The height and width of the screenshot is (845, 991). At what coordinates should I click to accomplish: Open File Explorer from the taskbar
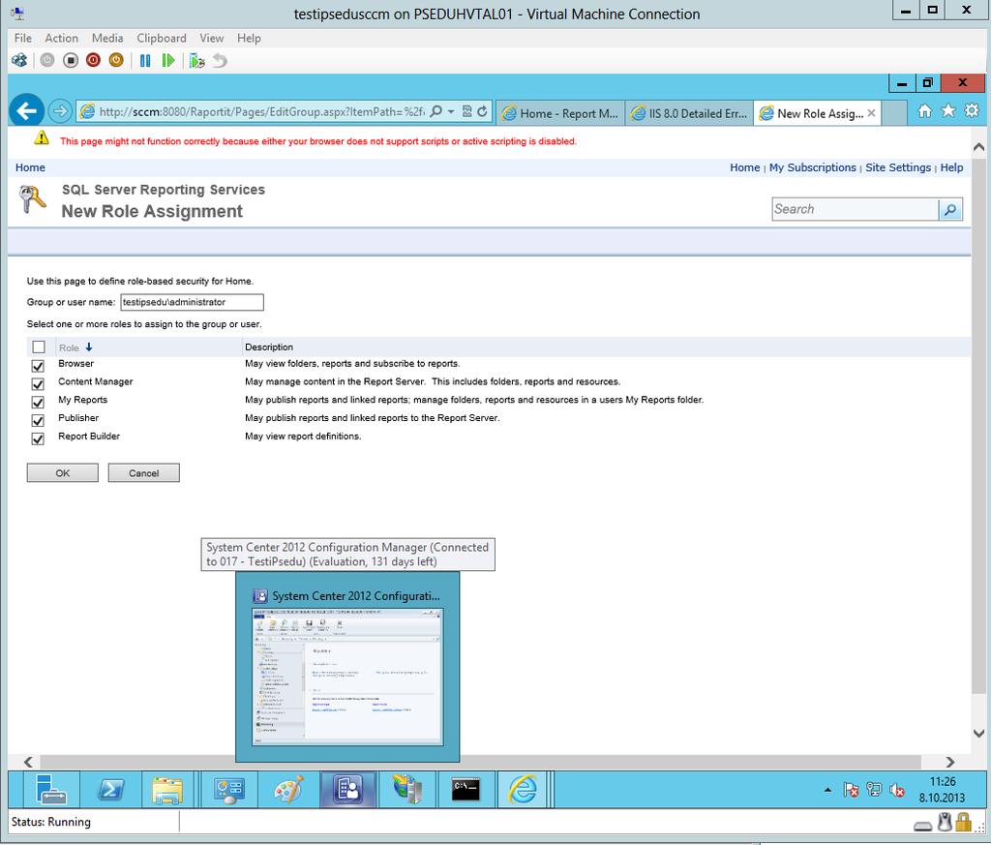pos(167,790)
